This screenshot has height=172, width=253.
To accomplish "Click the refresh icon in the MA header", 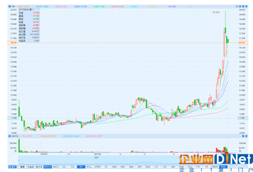I will coord(237,7).
